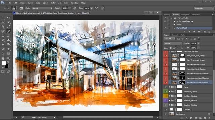215x120 pixels.
Task: Select the Eraser tool
Action: [x=3, y=40]
